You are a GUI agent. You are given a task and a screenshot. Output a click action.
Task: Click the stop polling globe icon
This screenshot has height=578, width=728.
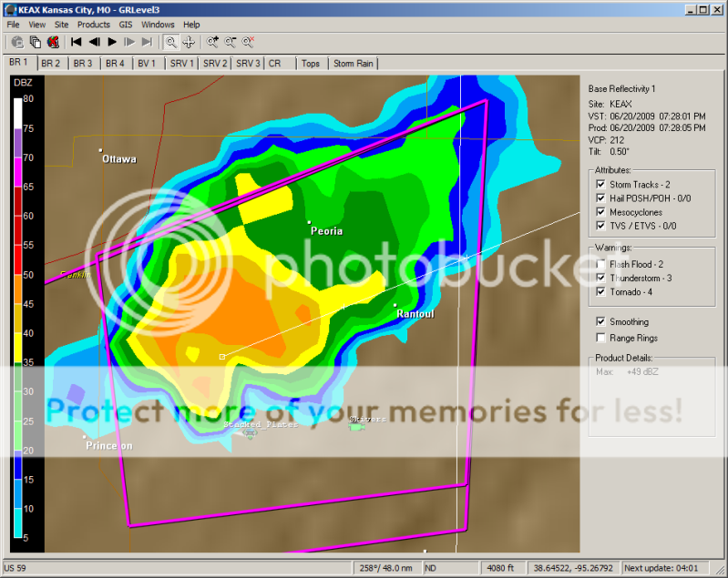pos(54,42)
